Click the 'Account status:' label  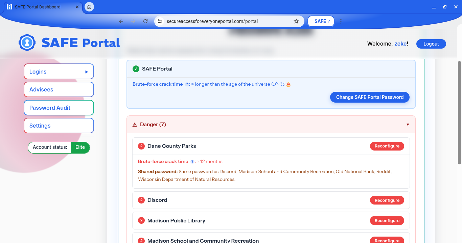(50, 147)
